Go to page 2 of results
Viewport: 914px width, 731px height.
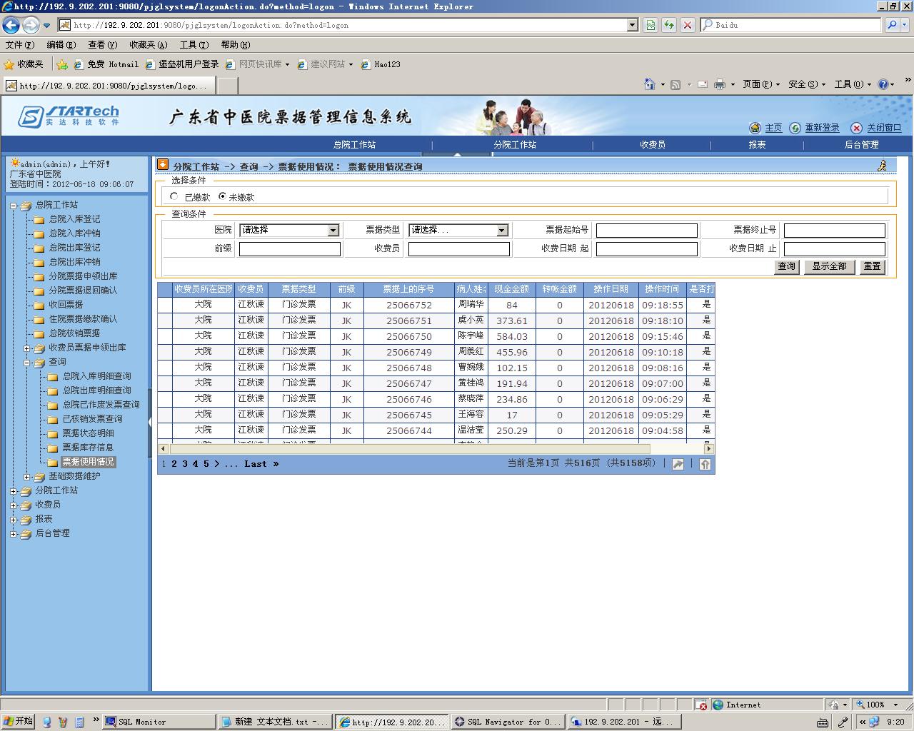(174, 464)
